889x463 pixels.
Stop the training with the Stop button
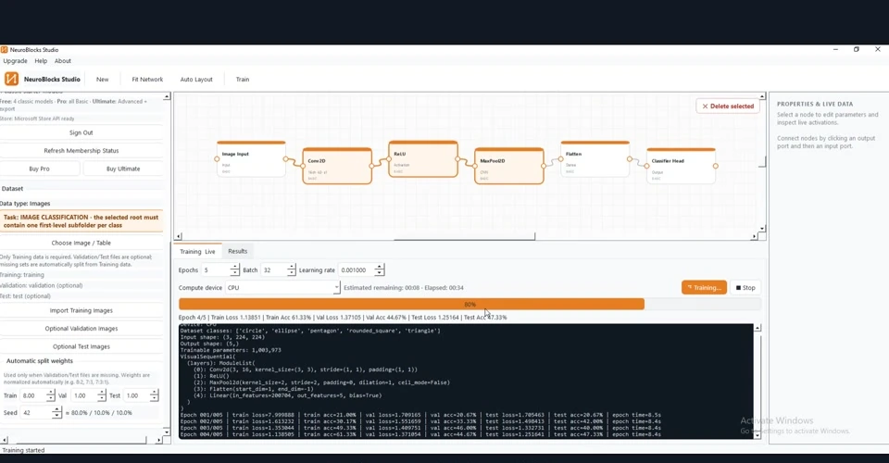click(745, 288)
